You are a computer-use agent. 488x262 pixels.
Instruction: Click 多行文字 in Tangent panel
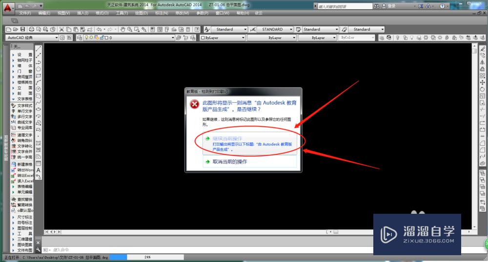[x=22, y=117]
